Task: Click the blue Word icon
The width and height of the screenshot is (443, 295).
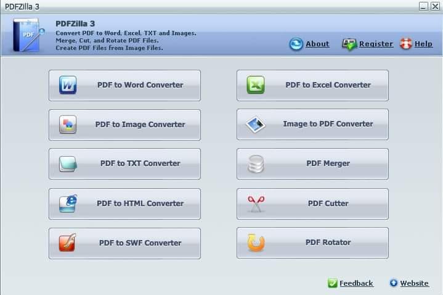Action: tap(68, 85)
